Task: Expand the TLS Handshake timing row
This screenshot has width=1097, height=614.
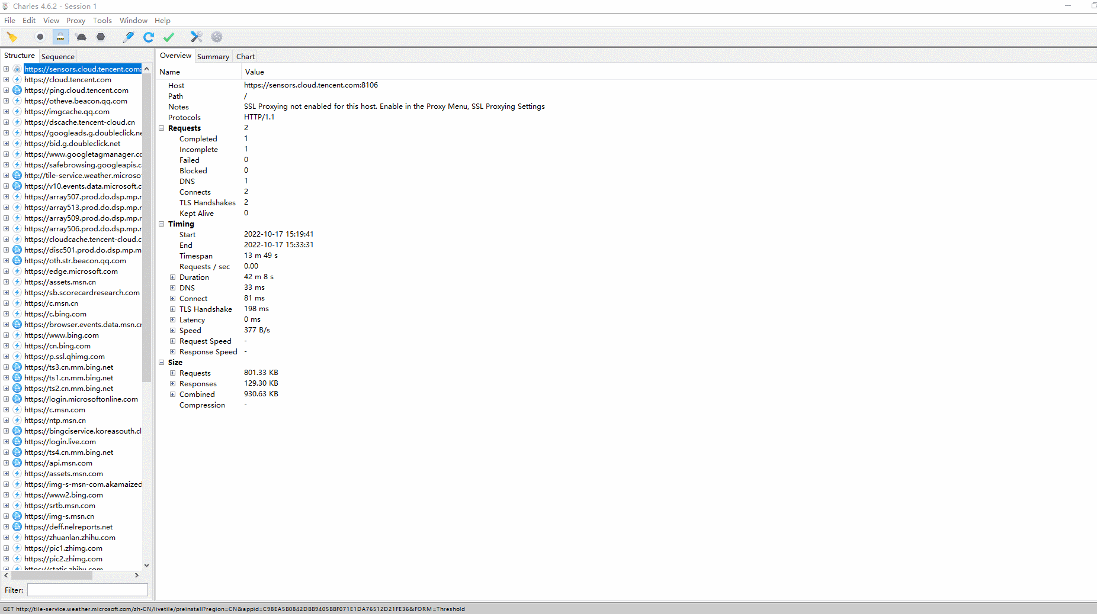Action: tap(173, 309)
